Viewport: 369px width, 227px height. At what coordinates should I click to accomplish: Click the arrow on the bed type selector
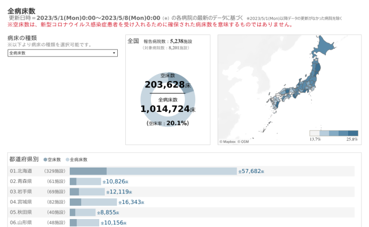click(114, 53)
